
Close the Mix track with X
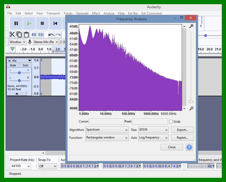pos(9,61)
